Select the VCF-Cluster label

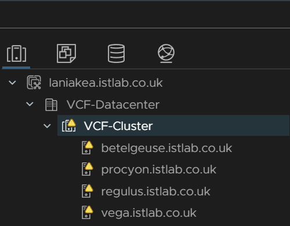click(118, 126)
